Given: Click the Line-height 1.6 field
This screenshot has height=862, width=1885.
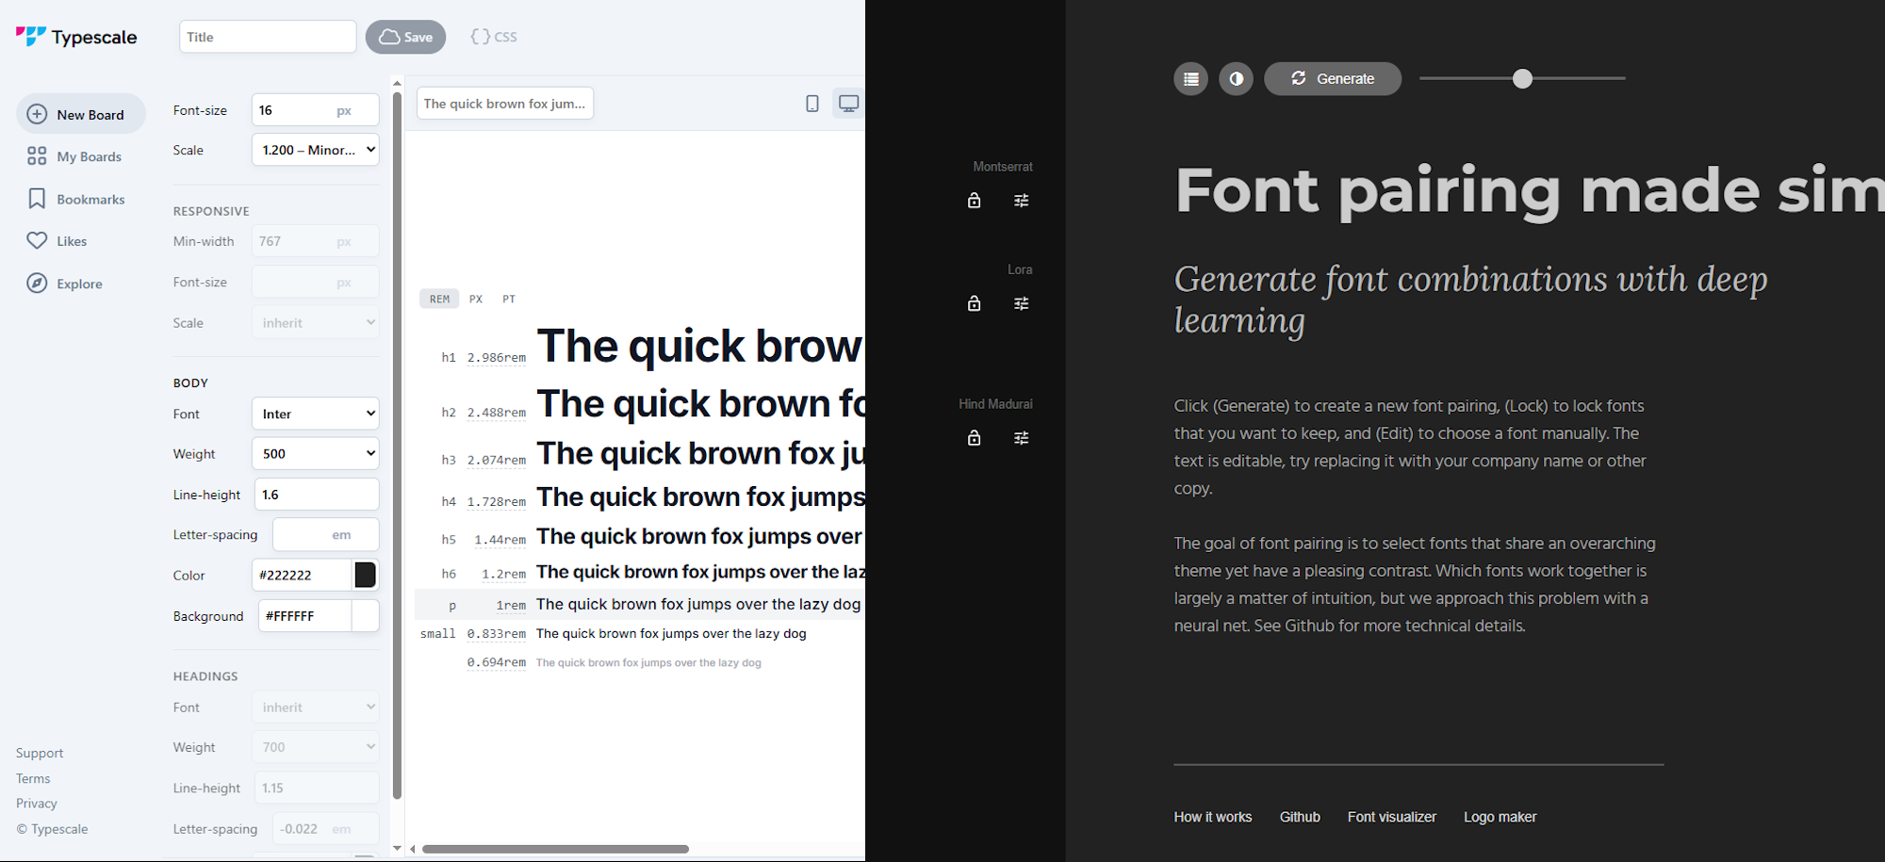Looking at the screenshot, I should coord(317,495).
